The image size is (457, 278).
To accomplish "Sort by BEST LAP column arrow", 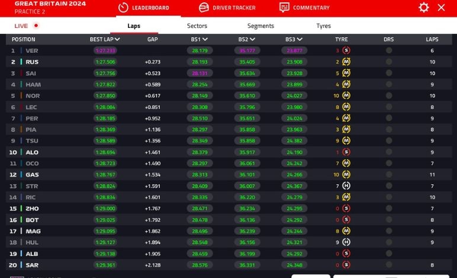I will click(x=118, y=40).
